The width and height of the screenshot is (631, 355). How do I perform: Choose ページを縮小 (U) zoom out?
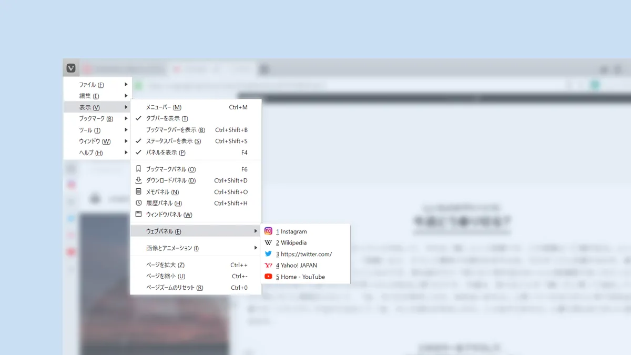click(196, 276)
